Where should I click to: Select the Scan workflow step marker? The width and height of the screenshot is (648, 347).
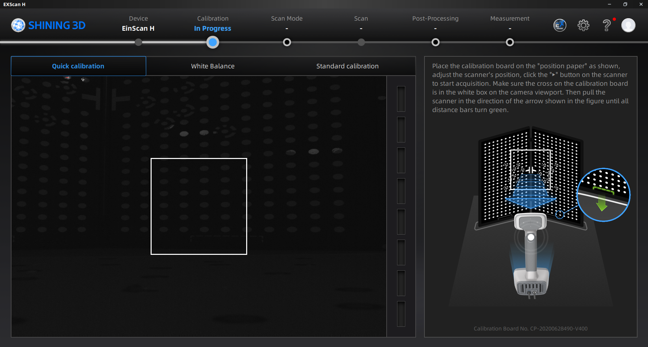pyautogui.click(x=361, y=42)
